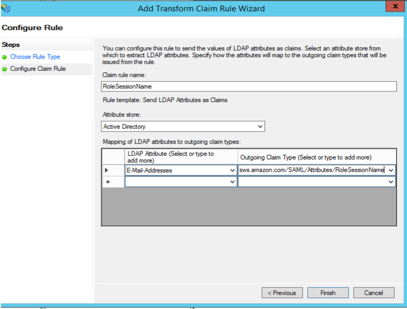Select the new row via its asterisk header
This screenshot has width=407, height=309.
(113, 182)
